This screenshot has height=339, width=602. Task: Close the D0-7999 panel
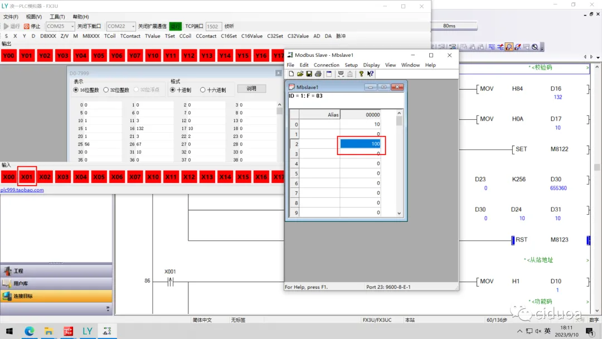pos(278,73)
